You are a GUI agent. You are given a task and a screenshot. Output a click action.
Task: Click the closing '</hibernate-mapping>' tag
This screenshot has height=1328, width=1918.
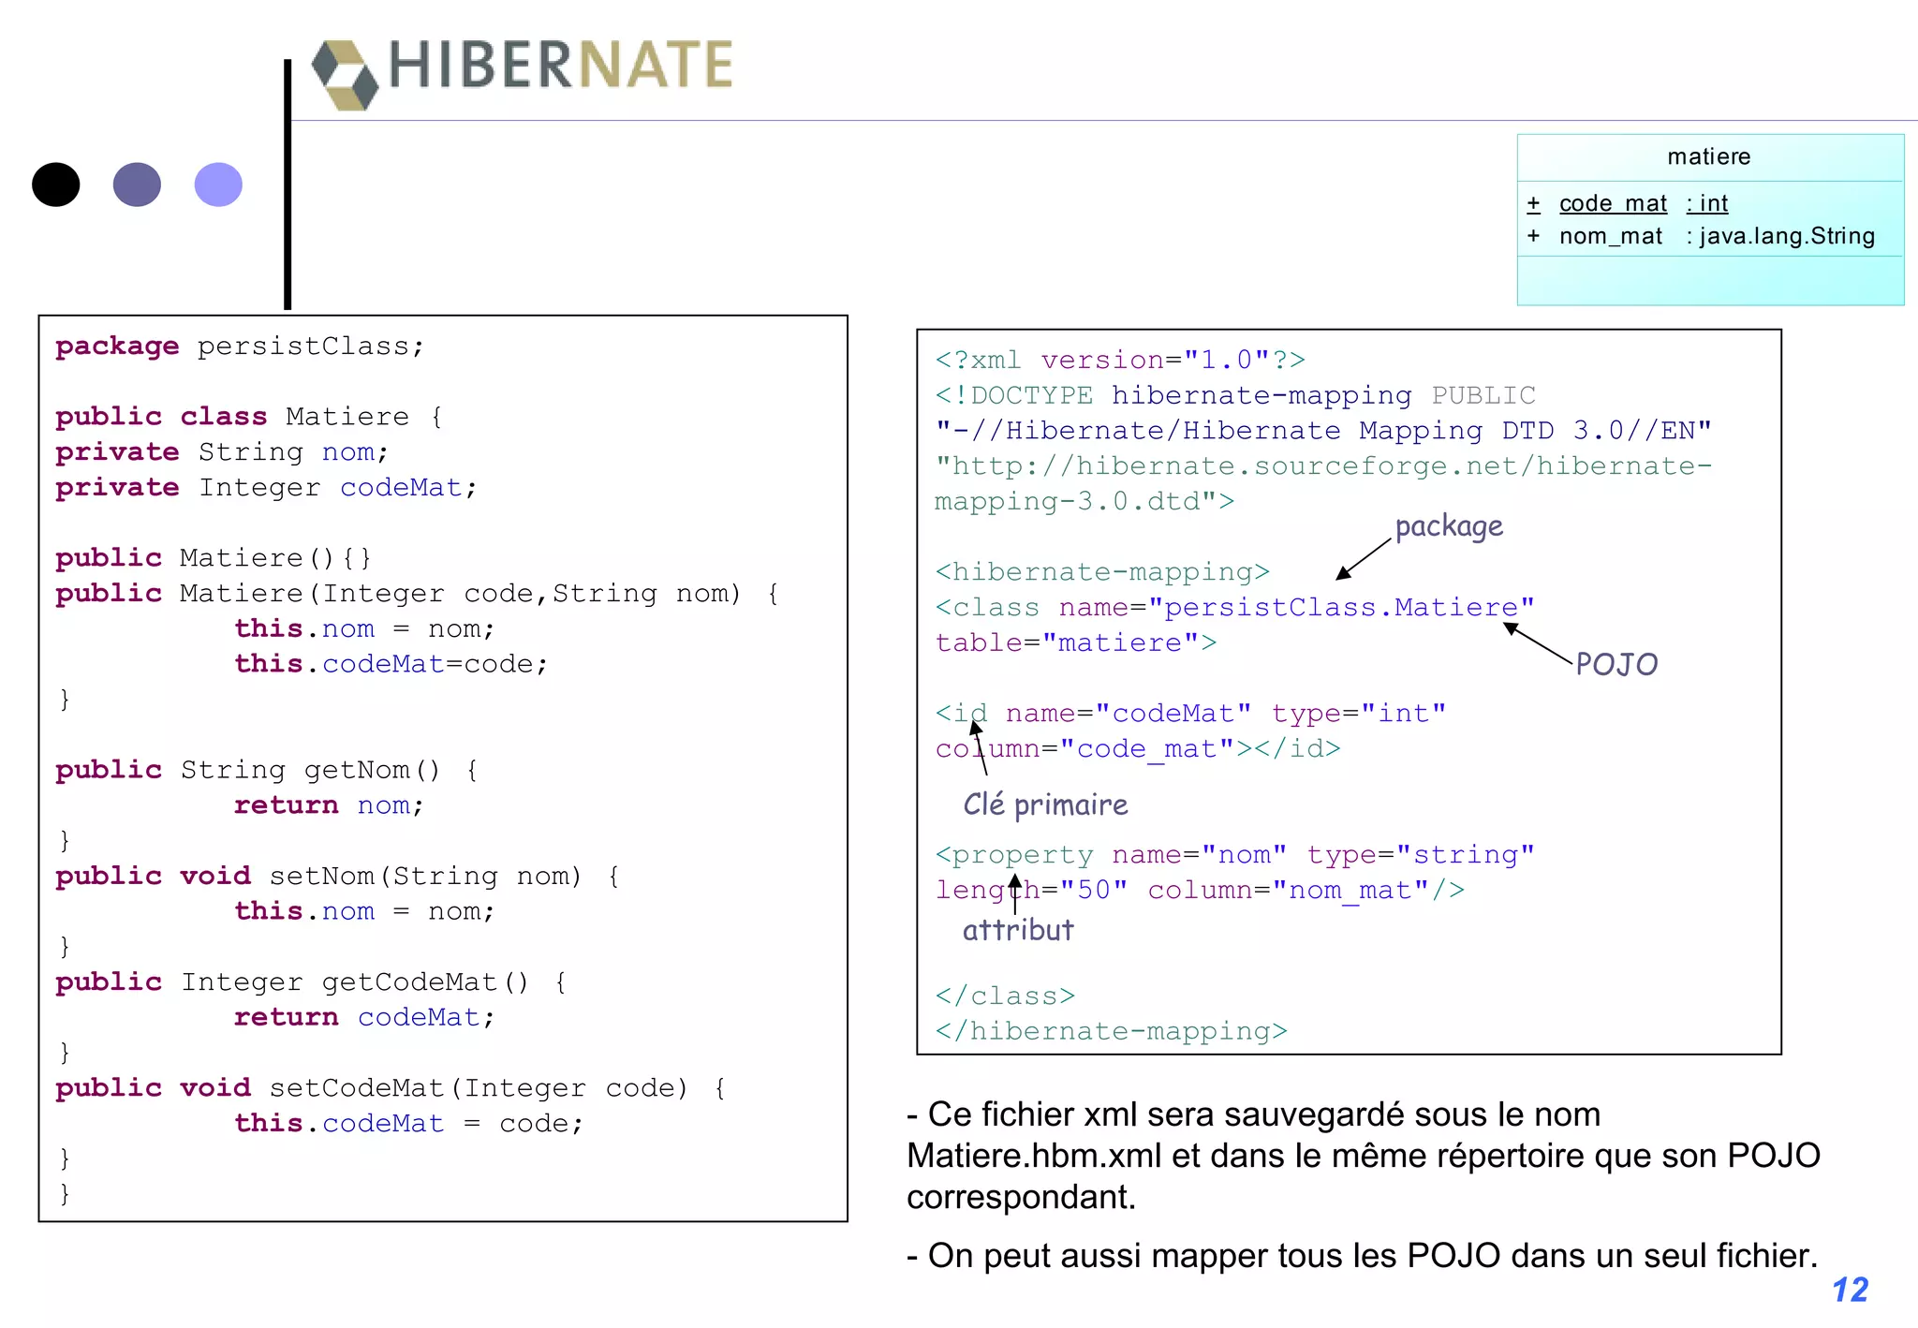coord(1111,1031)
